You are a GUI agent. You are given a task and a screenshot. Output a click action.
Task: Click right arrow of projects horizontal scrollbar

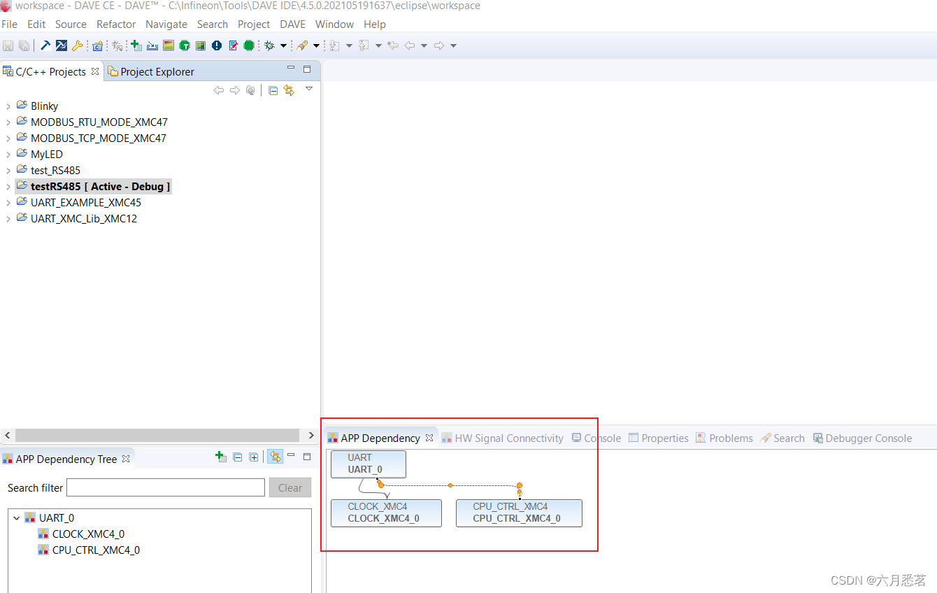[312, 435]
